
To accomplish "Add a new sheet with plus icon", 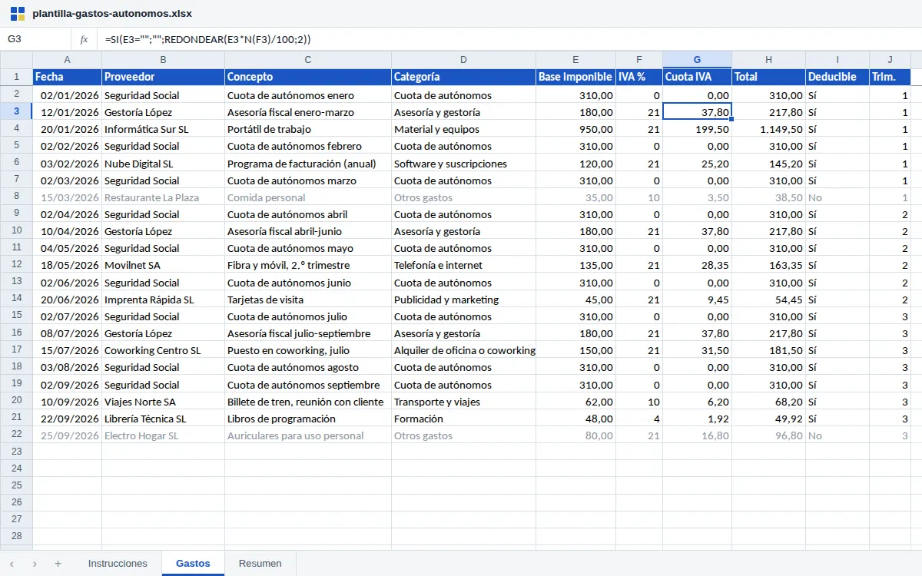I will coord(58,564).
